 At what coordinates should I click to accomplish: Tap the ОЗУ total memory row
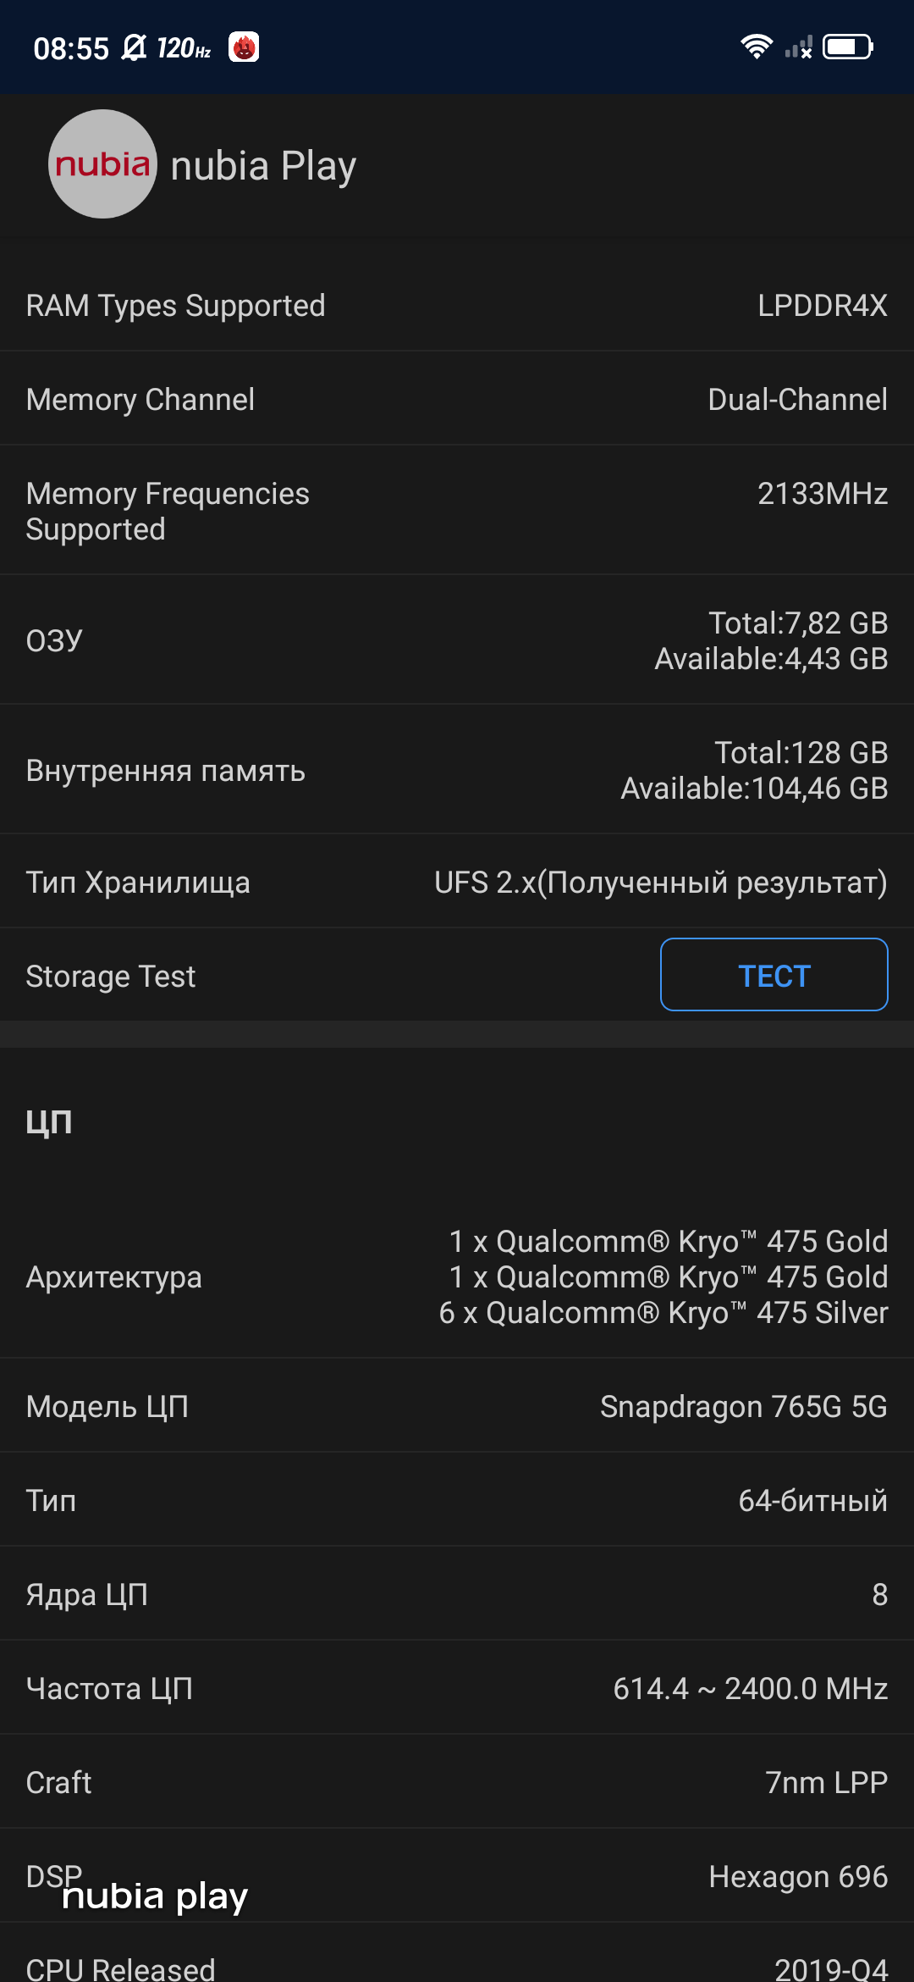[x=457, y=640]
